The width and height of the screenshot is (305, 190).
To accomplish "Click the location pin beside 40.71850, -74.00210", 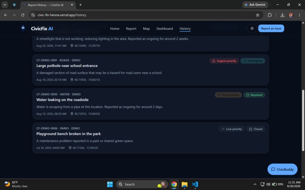I will click(x=72, y=80).
